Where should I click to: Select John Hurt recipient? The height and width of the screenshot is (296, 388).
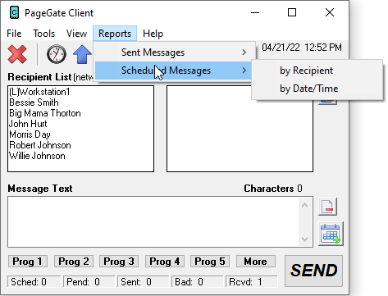click(28, 124)
